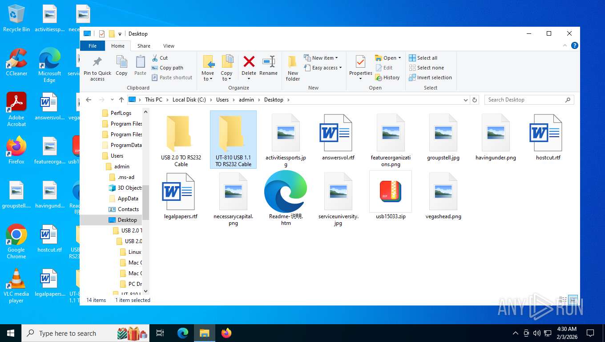The width and height of the screenshot is (605, 342).
Task: Open Task View on taskbar
Action: [x=160, y=333]
